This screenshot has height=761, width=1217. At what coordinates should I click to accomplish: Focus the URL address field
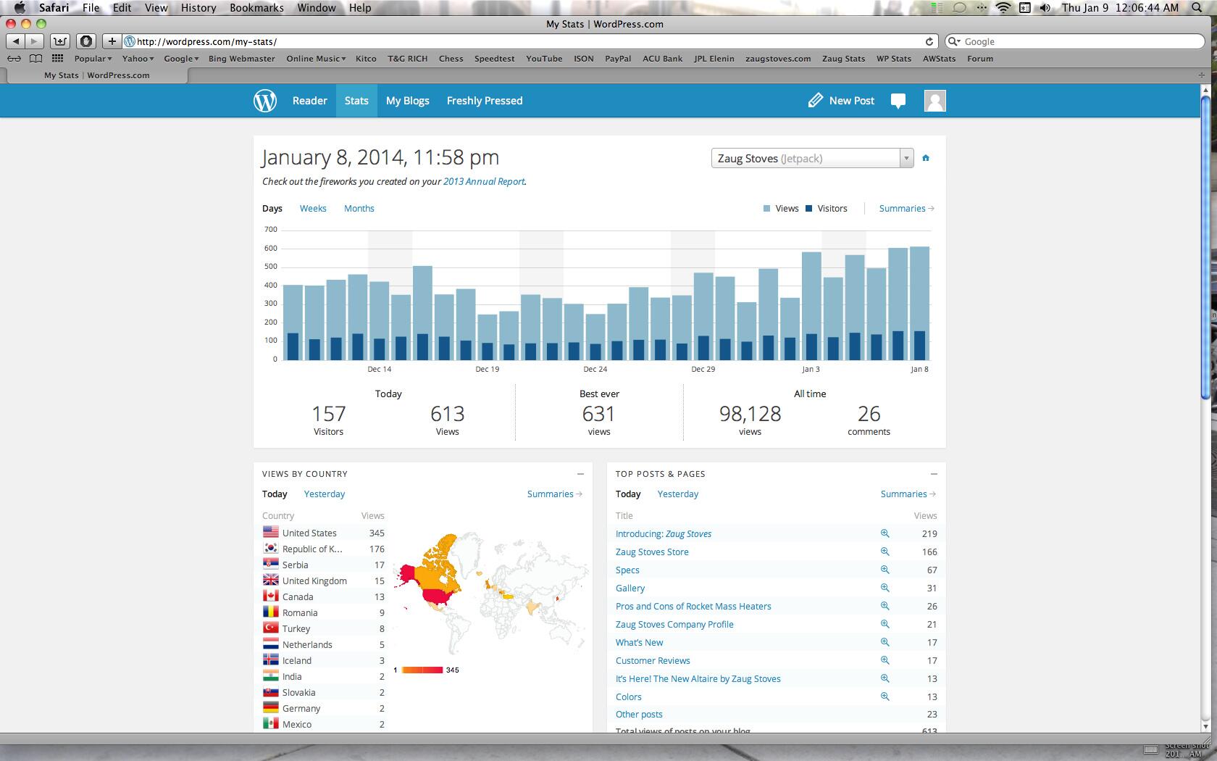pyautogui.click(x=529, y=41)
